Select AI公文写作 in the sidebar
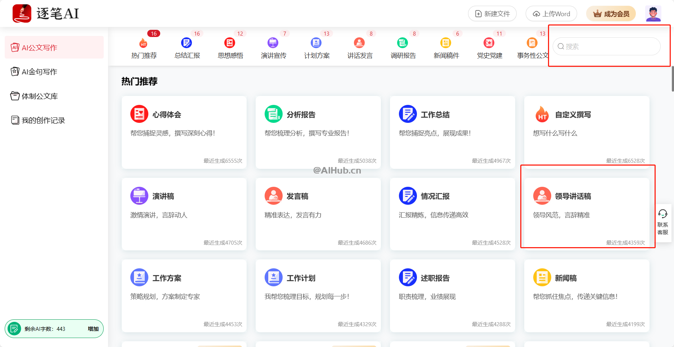The height and width of the screenshot is (347, 674). click(x=54, y=47)
